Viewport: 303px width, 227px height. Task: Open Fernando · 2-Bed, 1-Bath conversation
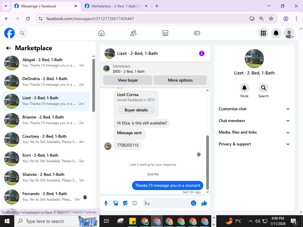coord(46,197)
